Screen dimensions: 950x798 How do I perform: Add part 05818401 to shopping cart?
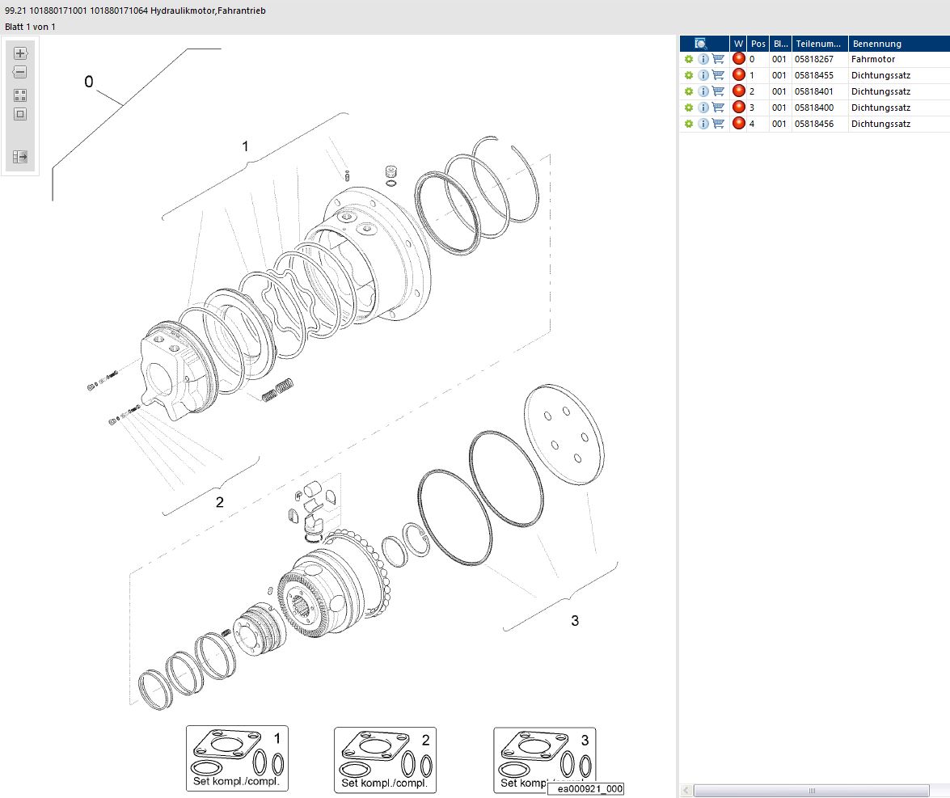point(719,91)
